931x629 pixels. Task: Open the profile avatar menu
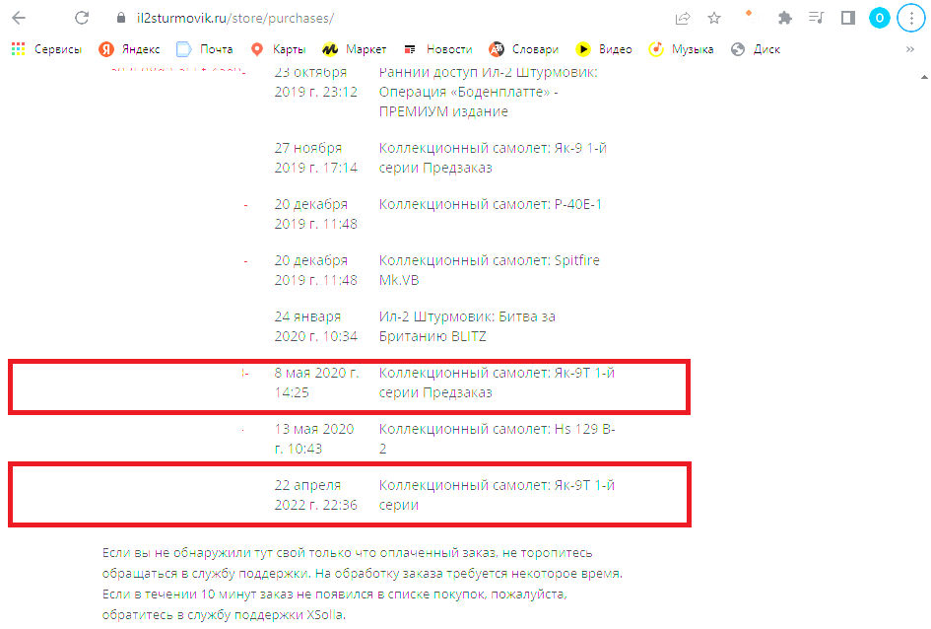880,19
